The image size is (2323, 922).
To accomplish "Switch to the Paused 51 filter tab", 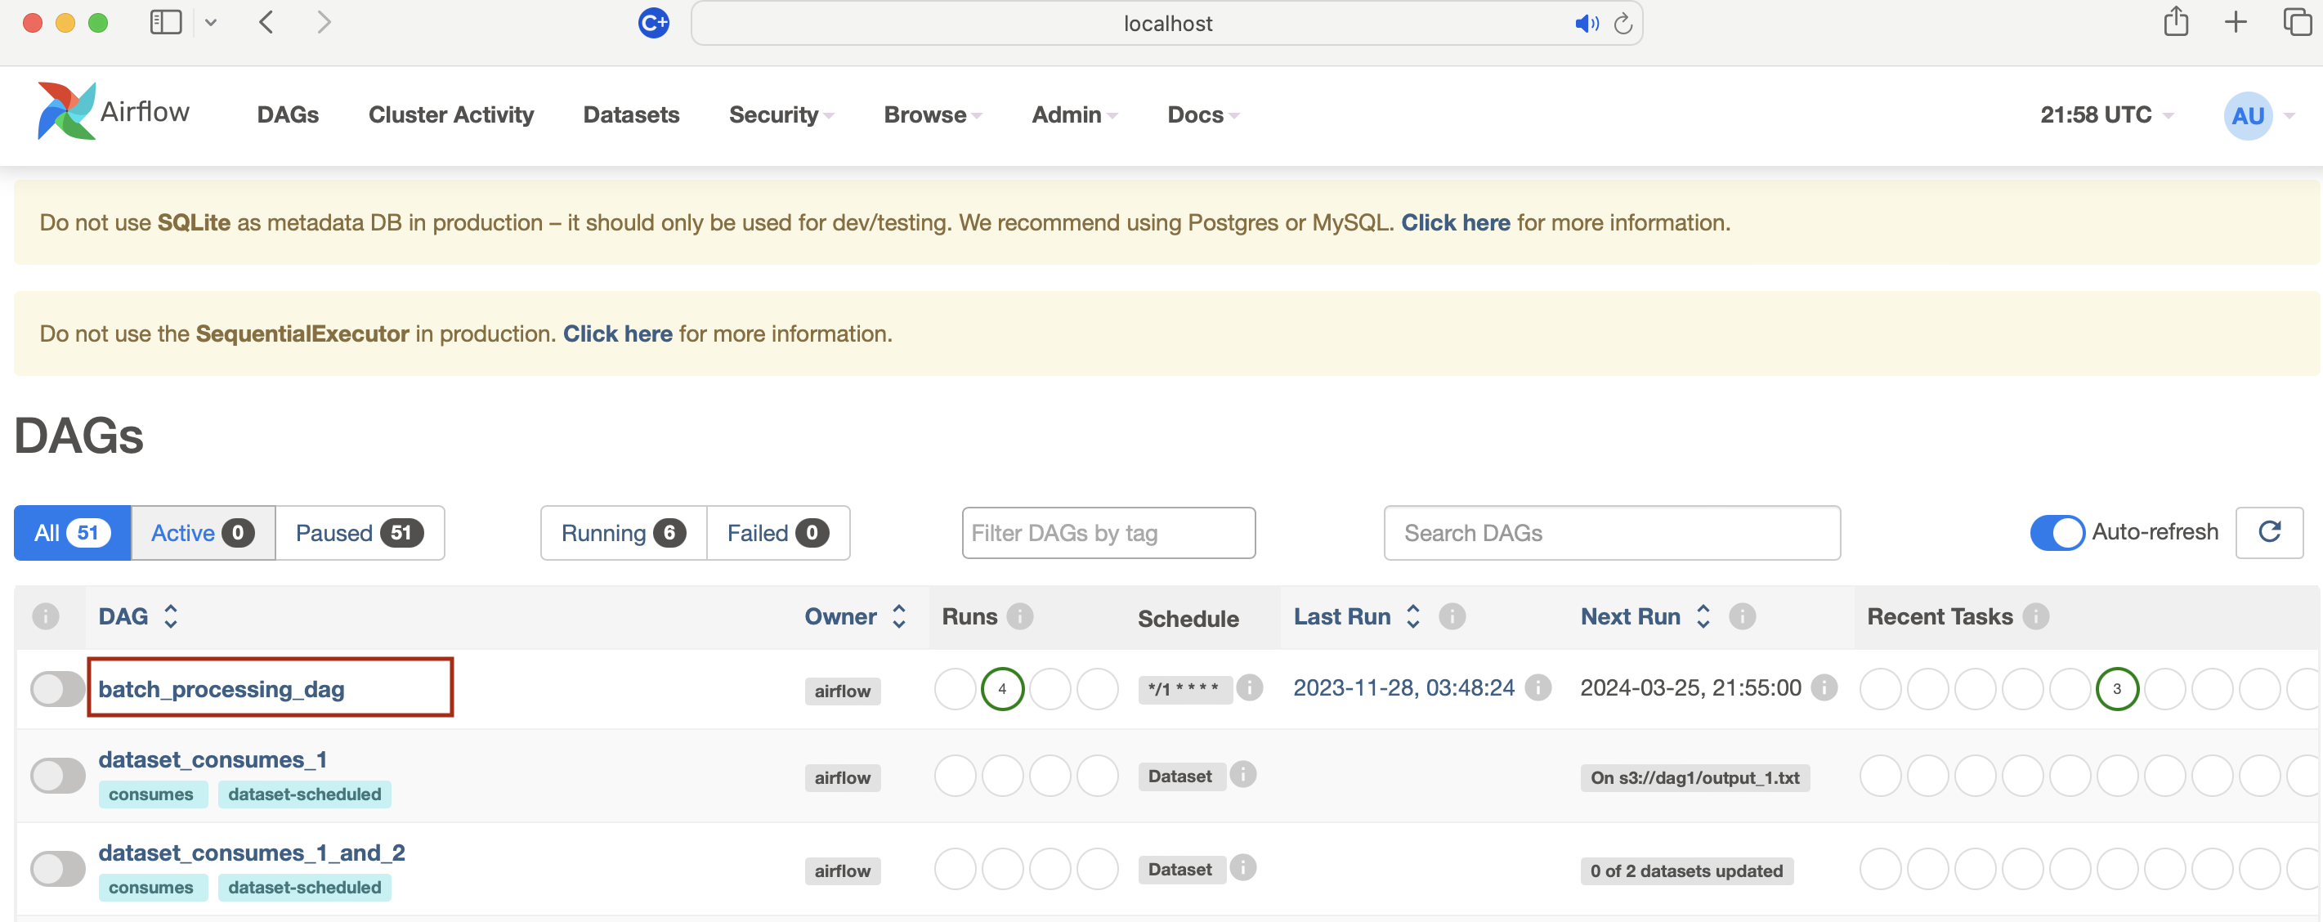I will point(359,533).
